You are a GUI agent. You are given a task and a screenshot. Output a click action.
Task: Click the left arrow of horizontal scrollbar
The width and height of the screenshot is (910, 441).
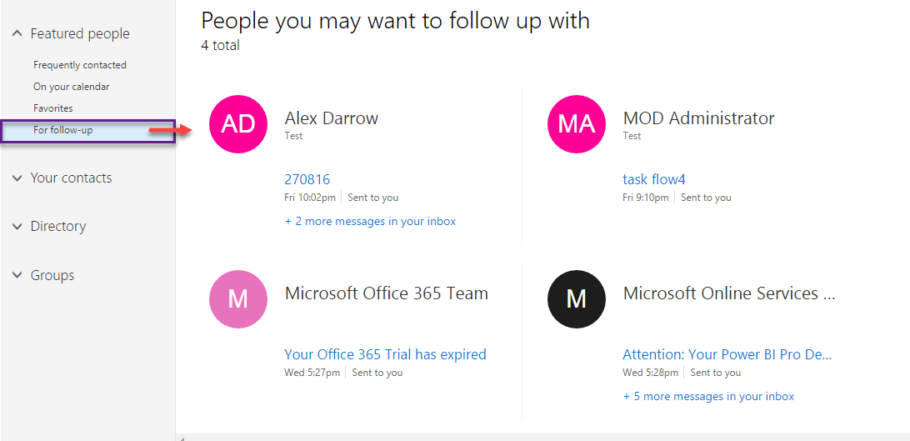[181, 437]
